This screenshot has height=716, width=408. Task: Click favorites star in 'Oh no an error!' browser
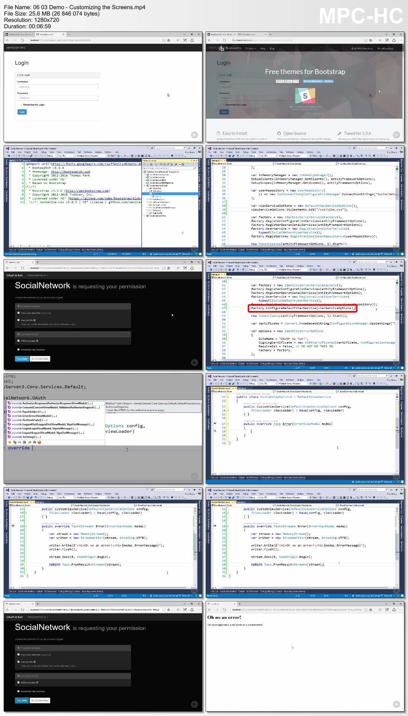371,610
